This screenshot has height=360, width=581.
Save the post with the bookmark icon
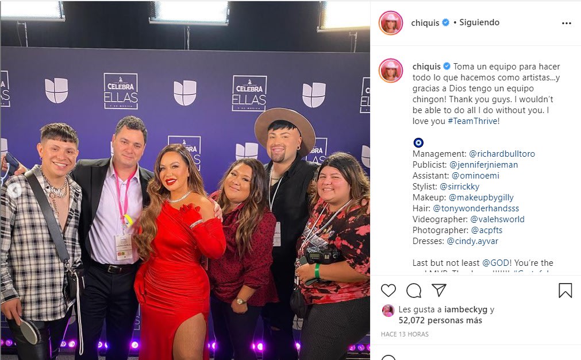click(565, 291)
